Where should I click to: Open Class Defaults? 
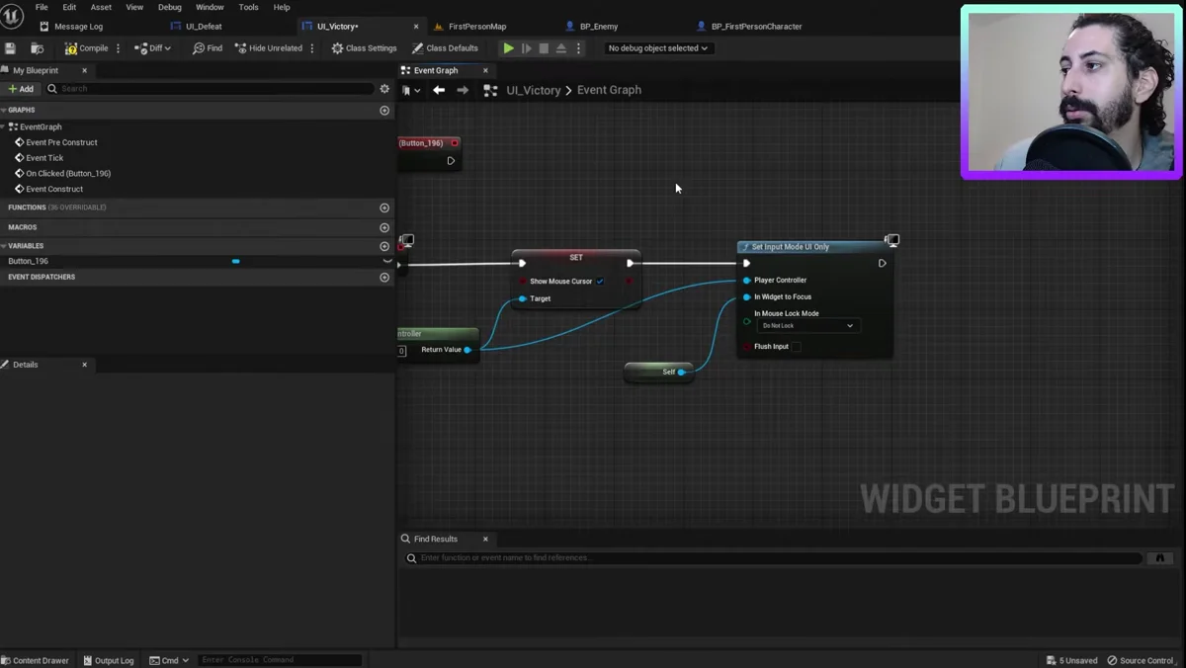tap(445, 48)
